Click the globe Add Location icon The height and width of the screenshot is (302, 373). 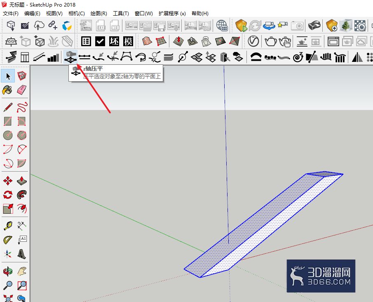click(x=222, y=25)
